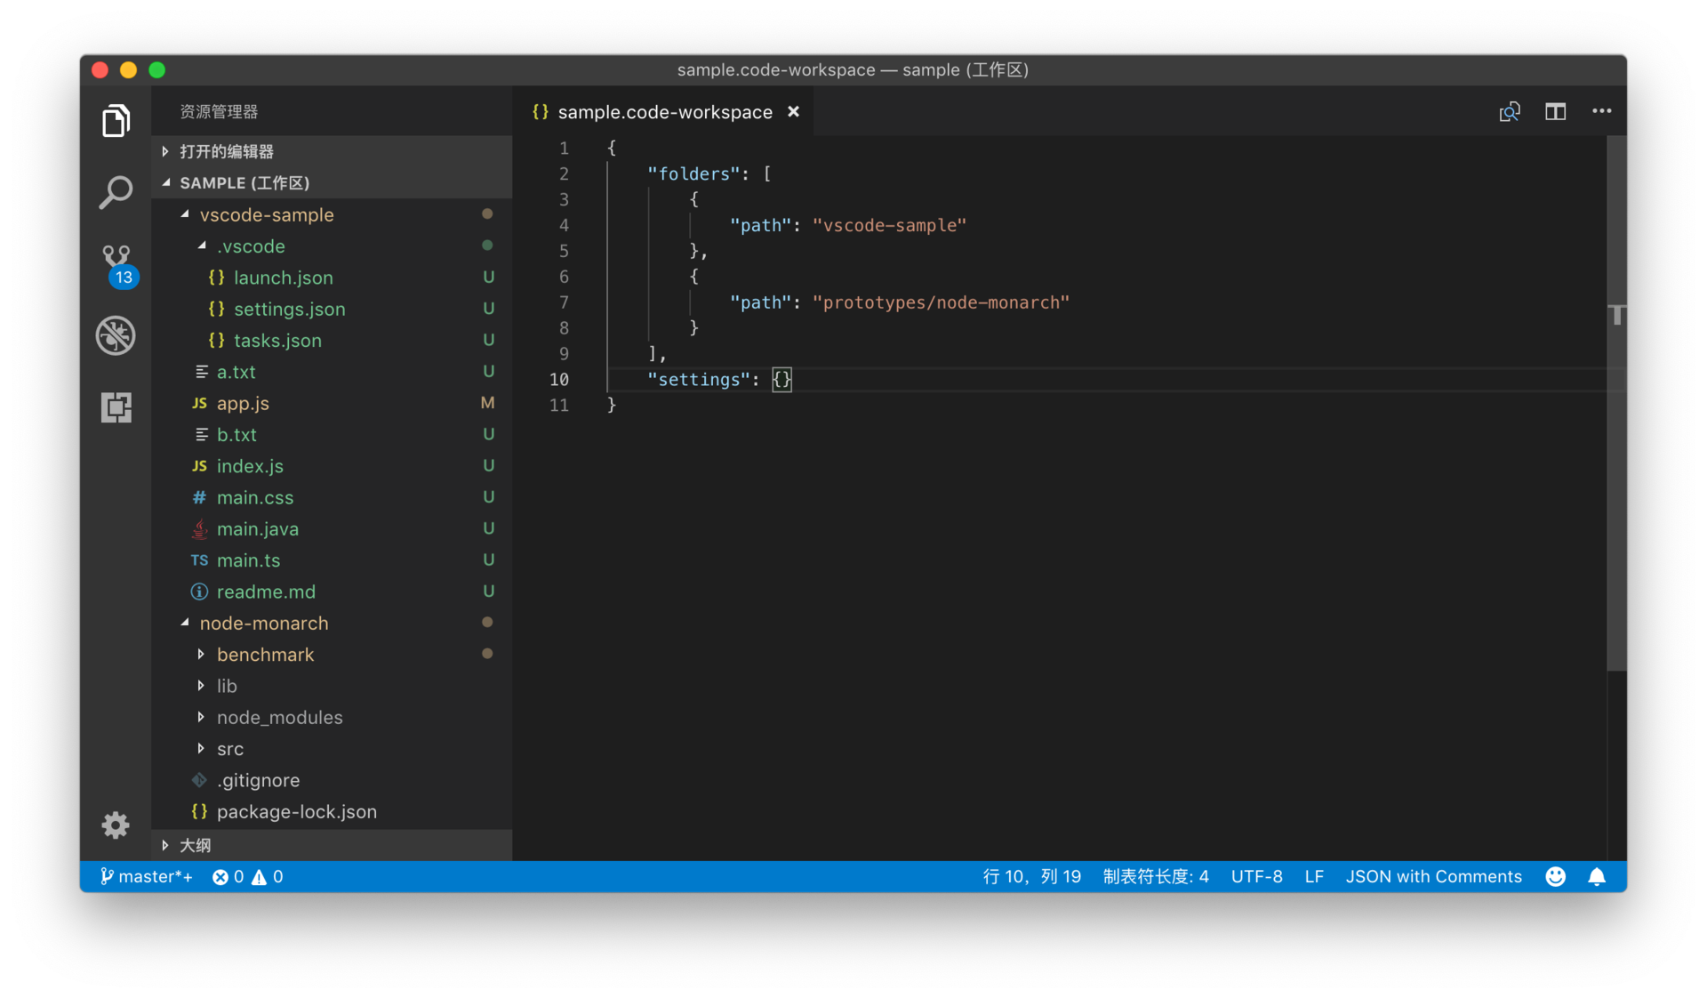Image resolution: width=1707 pixels, height=998 pixels.
Task: Change language mode JSON with Comments
Action: coord(1433,877)
